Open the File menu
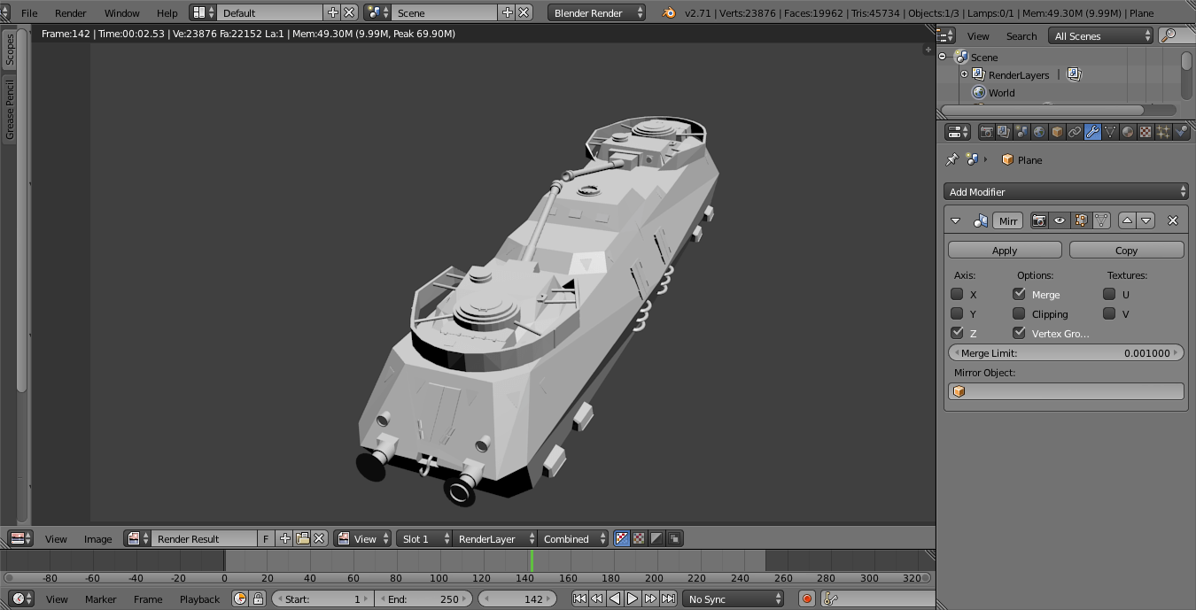Image resolution: width=1196 pixels, height=610 pixels. 29,12
